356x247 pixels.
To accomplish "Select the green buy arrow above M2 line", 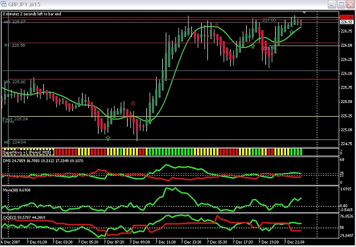I will click(x=108, y=138).
